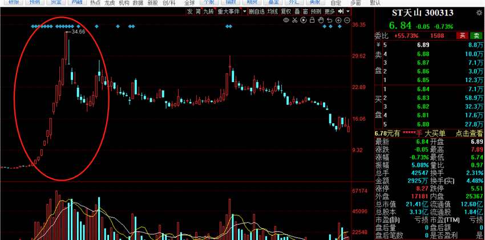Image resolution: width=485 pixels, height=240 pixels.
Task: Click 点击查看 link for large orders
Action: 469,133
